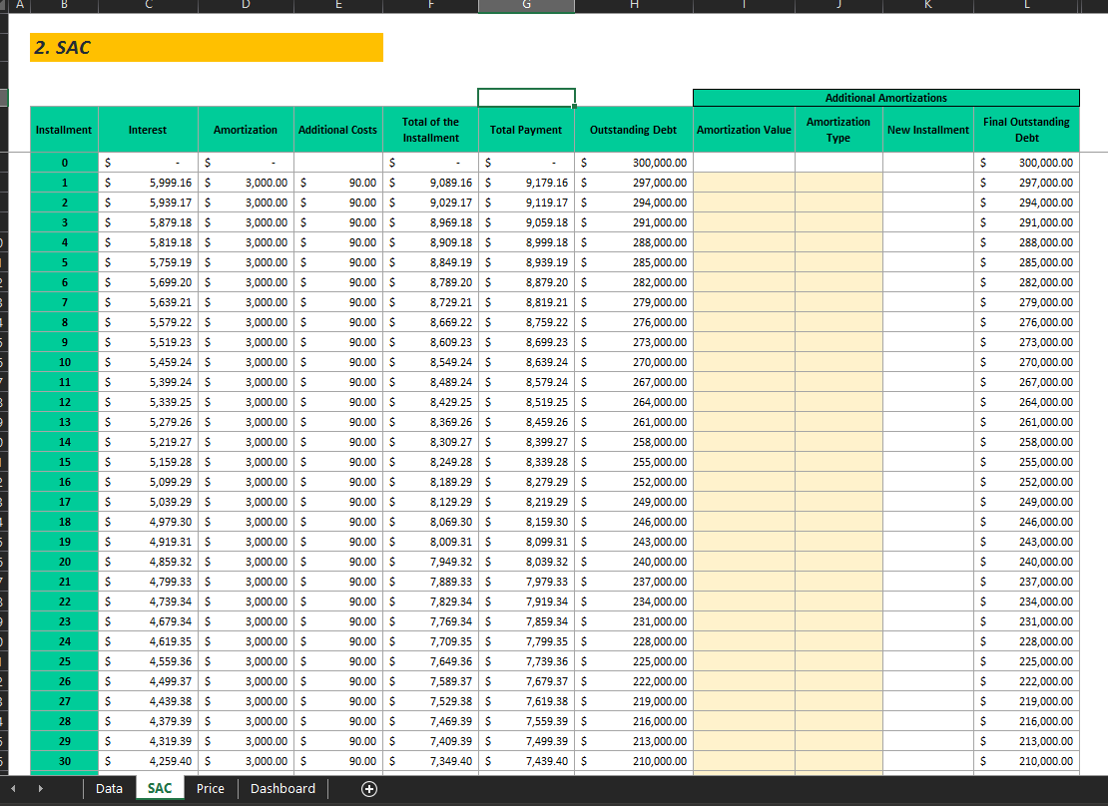Screen dimensions: 1108x806
Task: Select the Total Payment header cell
Action: coord(526,130)
